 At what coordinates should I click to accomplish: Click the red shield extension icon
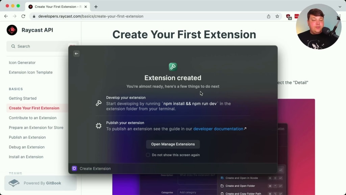tap(289, 17)
